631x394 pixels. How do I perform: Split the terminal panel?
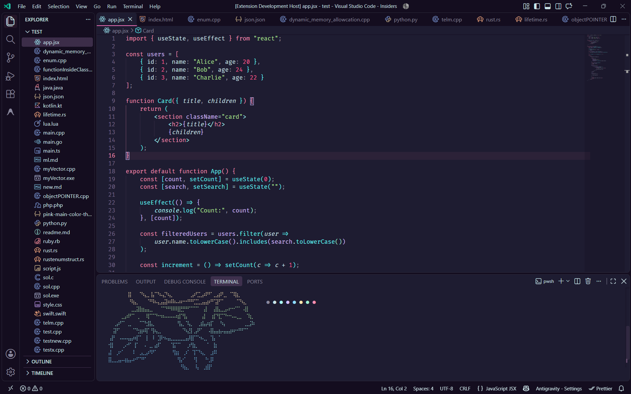[x=577, y=281]
